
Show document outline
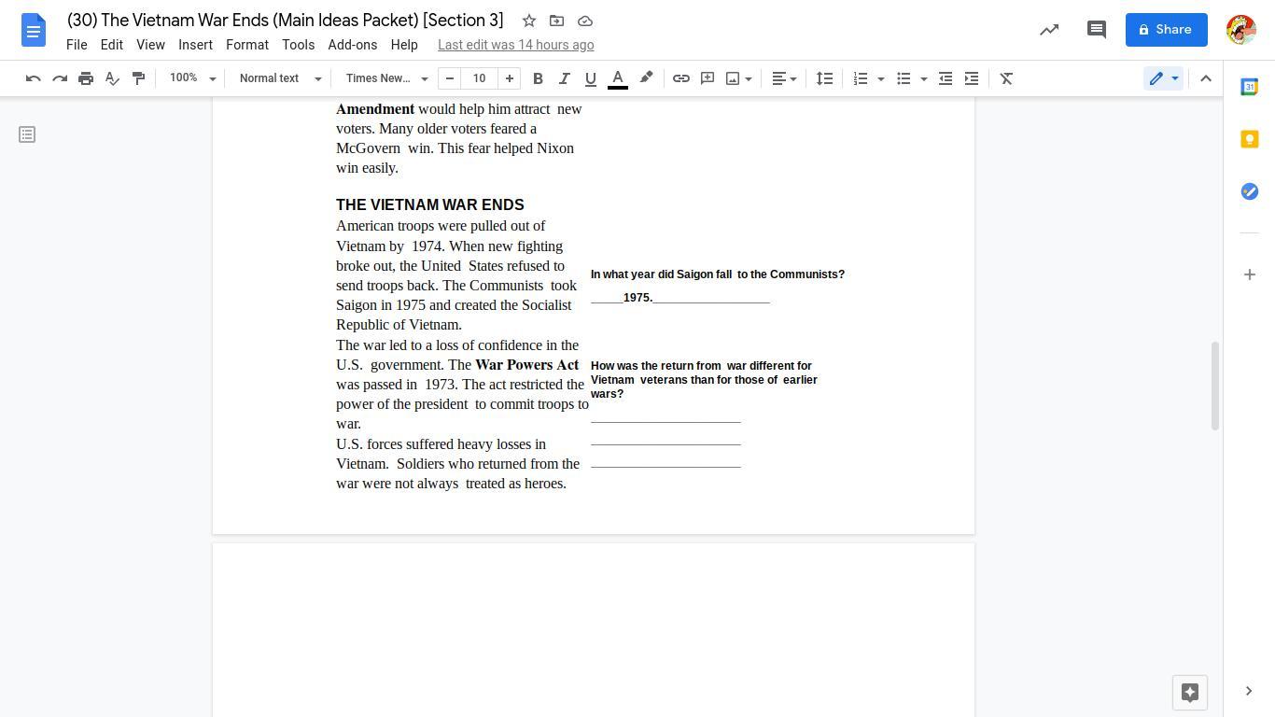click(x=27, y=135)
